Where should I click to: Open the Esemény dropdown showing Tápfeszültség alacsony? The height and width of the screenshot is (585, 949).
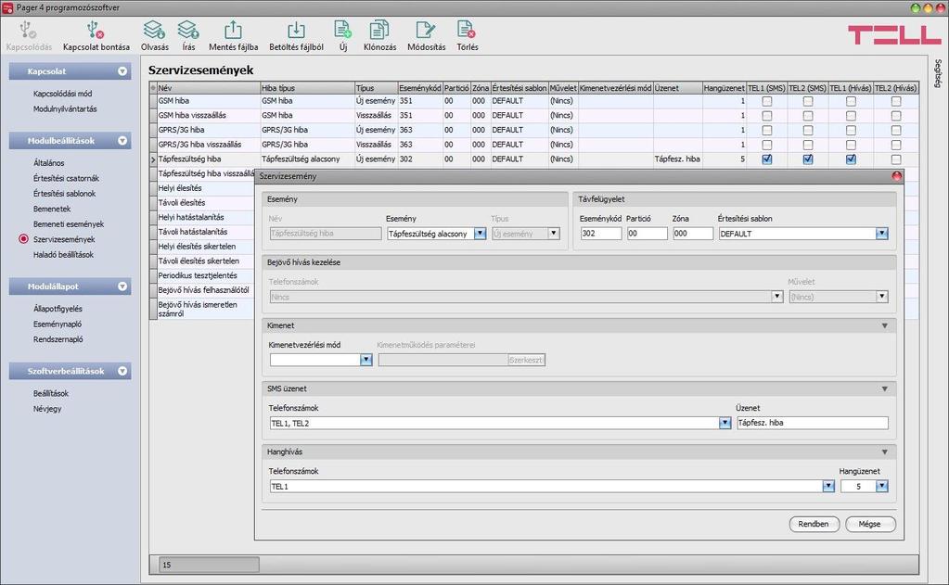(x=480, y=234)
